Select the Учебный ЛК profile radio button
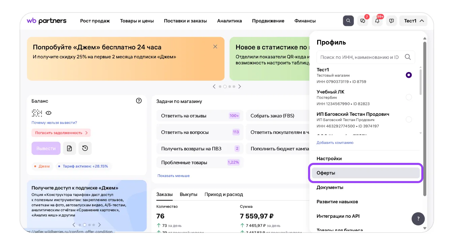The height and width of the screenshot is (245, 453). pyautogui.click(x=409, y=97)
